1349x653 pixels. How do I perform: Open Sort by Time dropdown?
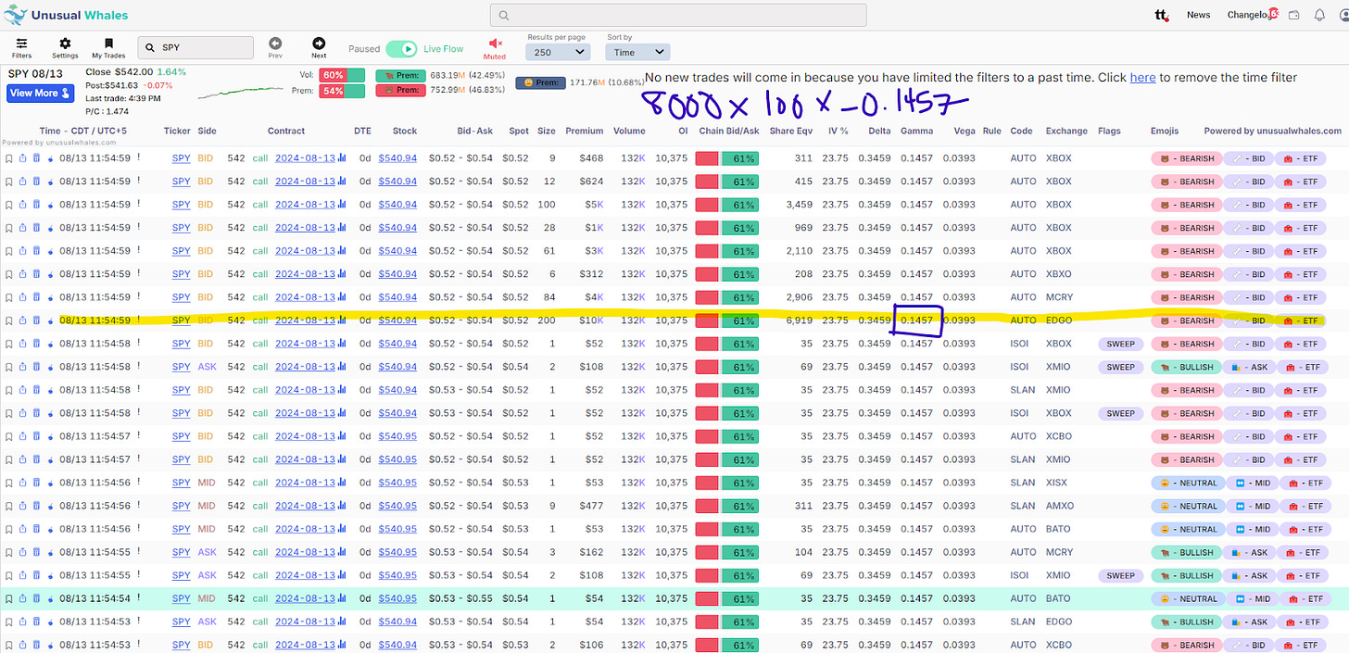pos(637,52)
